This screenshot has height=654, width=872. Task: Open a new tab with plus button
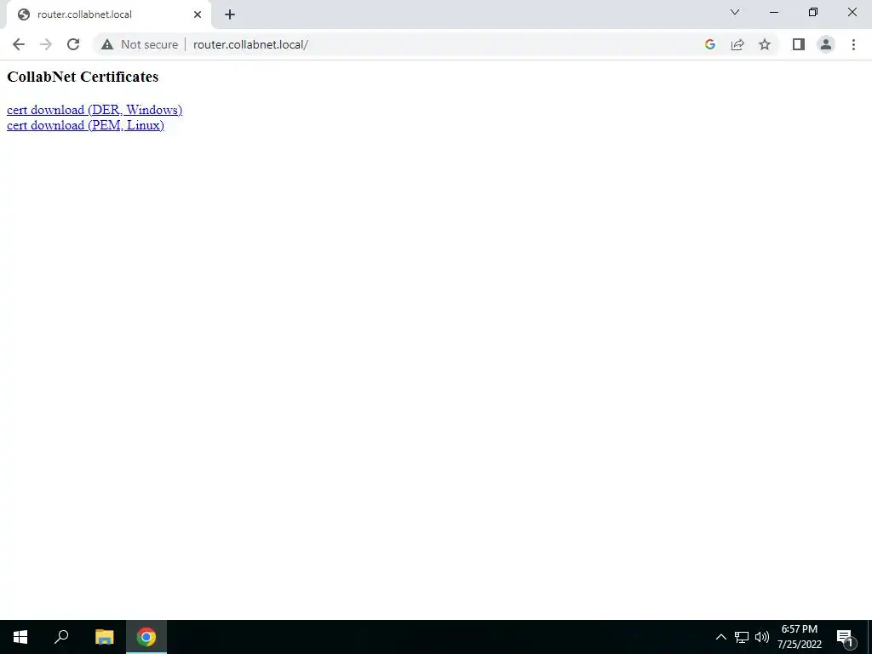tap(230, 14)
